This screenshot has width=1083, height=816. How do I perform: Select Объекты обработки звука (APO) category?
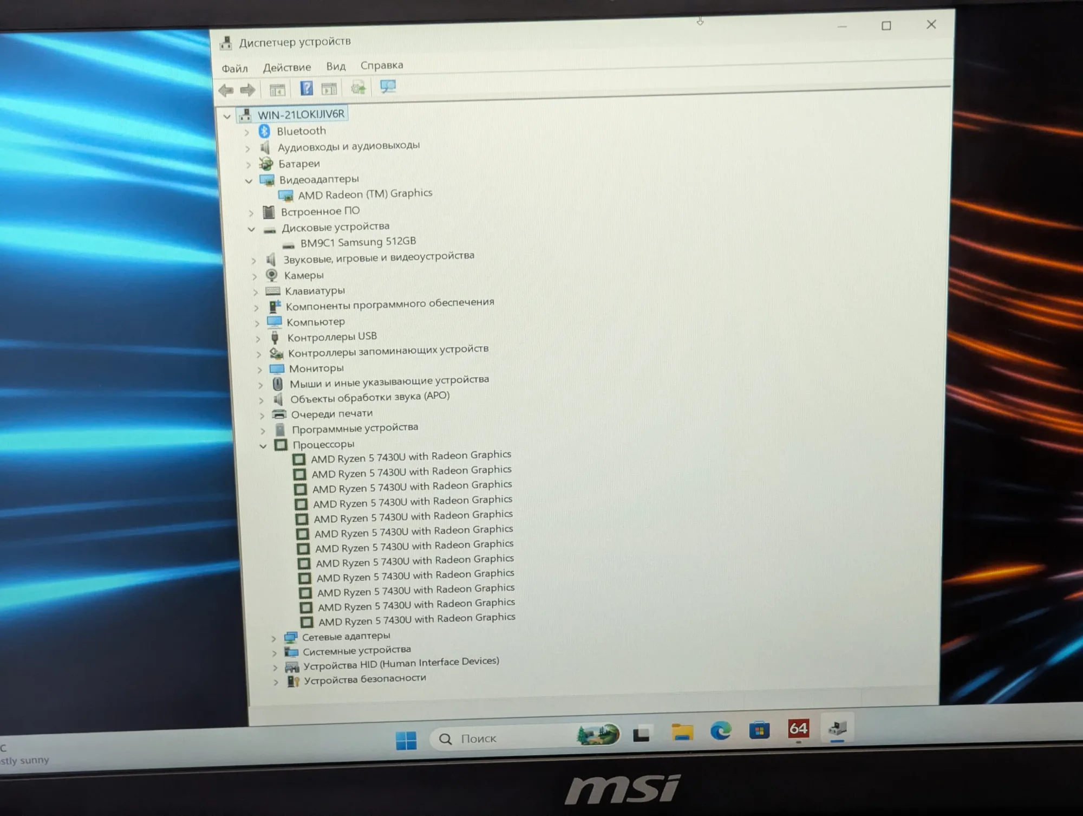[x=370, y=397]
